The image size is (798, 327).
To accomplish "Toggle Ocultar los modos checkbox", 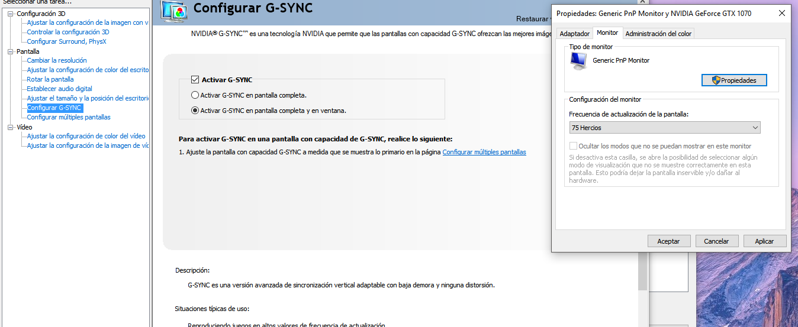I will pos(573,145).
